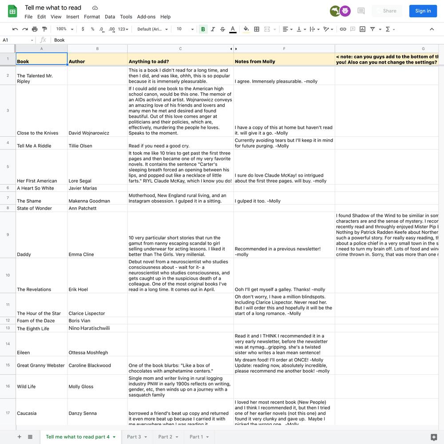Collapse toolbar with the caret icon
The height and width of the screenshot is (444, 444).
tap(432, 29)
